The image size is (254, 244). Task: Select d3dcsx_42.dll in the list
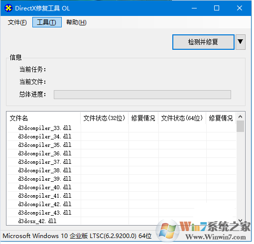click(37, 221)
